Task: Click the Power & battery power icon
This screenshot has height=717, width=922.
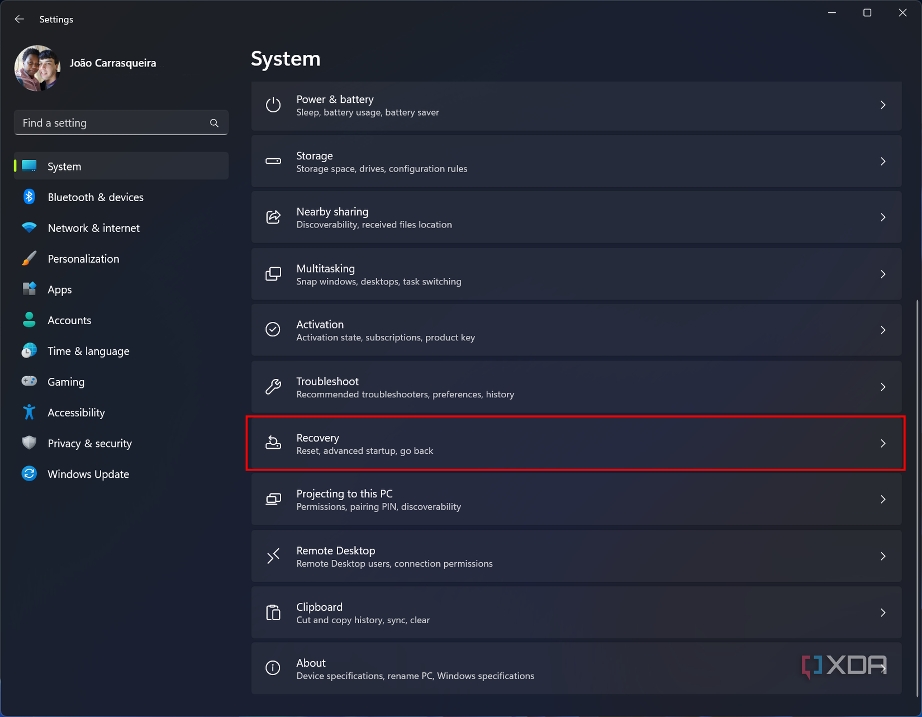Action: click(x=273, y=105)
